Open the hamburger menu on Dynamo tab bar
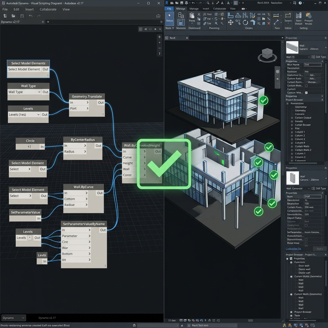The height and width of the screenshot is (328, 328). pyautogui.click(x=161, y=22)
